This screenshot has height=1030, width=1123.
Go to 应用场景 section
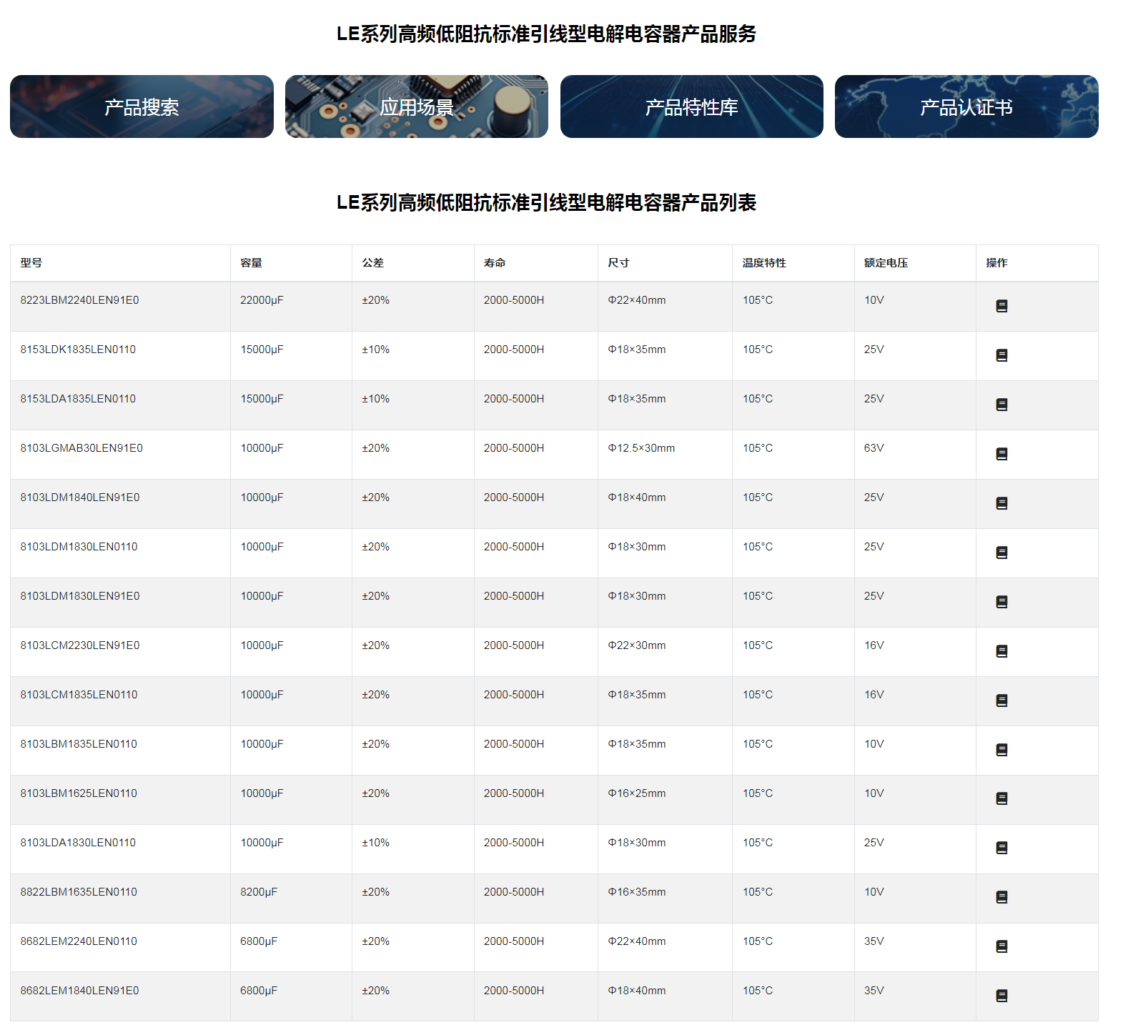pos(416,107)
